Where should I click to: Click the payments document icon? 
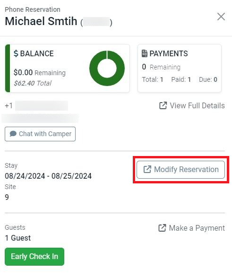click(x=145, y=53)
